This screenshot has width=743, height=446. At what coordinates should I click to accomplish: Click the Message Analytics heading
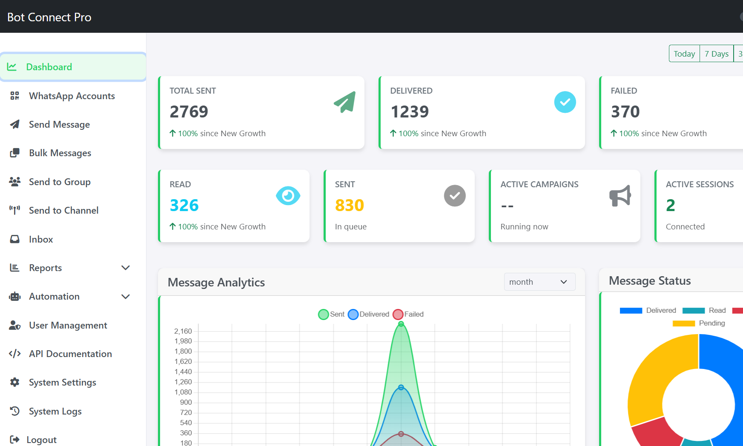(x=216, y=282)
